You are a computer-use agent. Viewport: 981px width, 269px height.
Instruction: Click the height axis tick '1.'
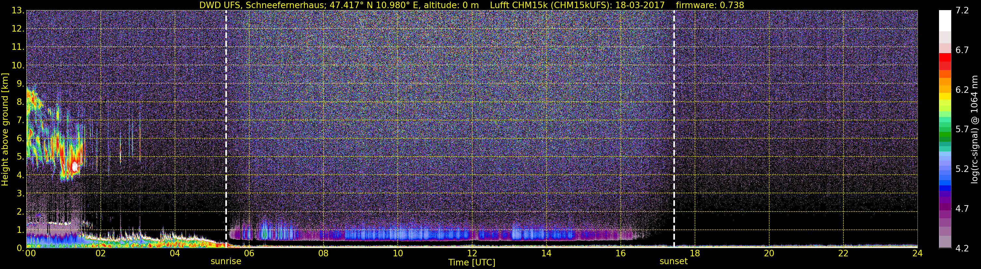tap(20, 230)
